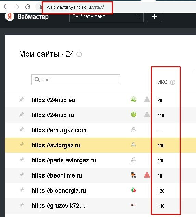Viewport: 196px width, 217px height.
Task: Go back with the browser back arrow
Action: click(6, 7)
